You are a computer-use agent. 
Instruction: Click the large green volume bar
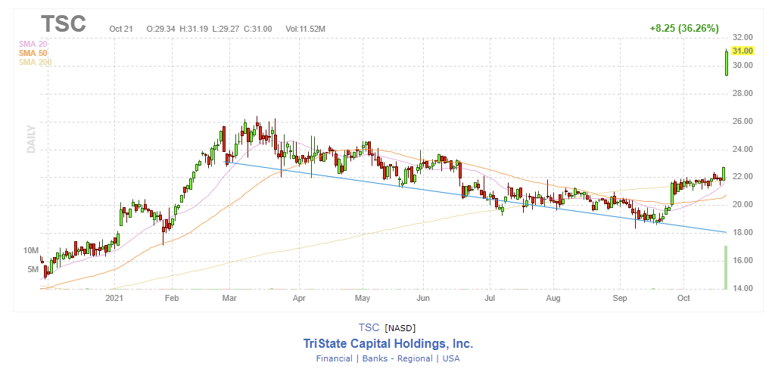tap(726, 267)
